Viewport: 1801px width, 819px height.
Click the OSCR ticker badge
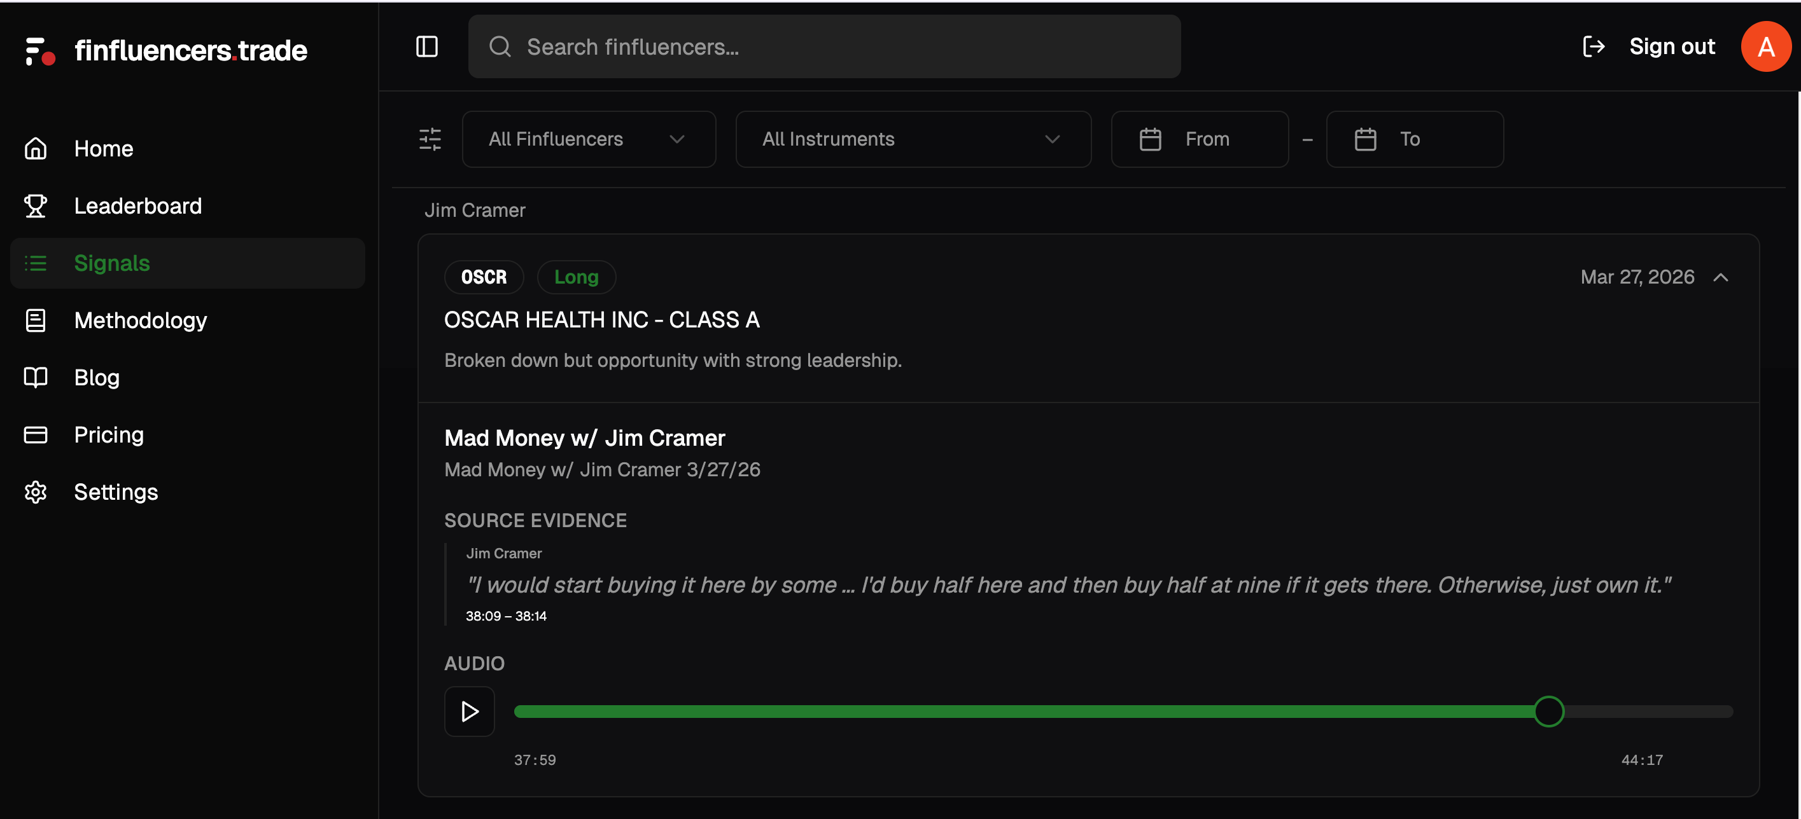484,277
